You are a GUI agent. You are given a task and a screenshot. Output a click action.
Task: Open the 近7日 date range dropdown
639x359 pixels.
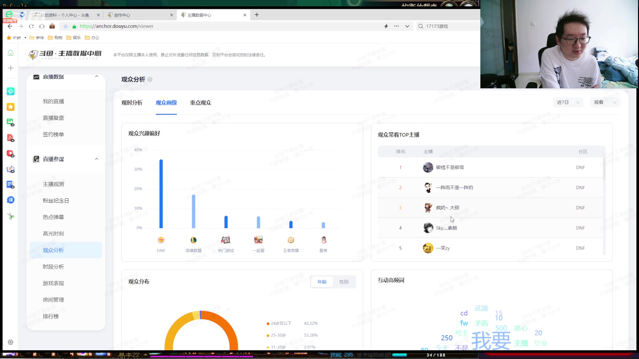tap(568, 102)
